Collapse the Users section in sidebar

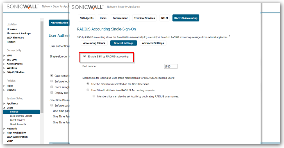pyautogui.click(x=4, y=108)
